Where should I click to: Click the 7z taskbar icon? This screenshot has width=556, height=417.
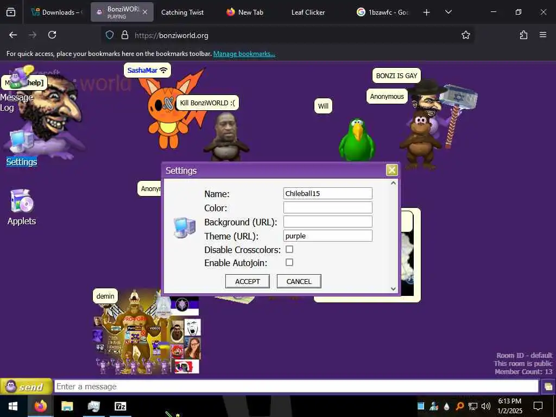point(120,406)
